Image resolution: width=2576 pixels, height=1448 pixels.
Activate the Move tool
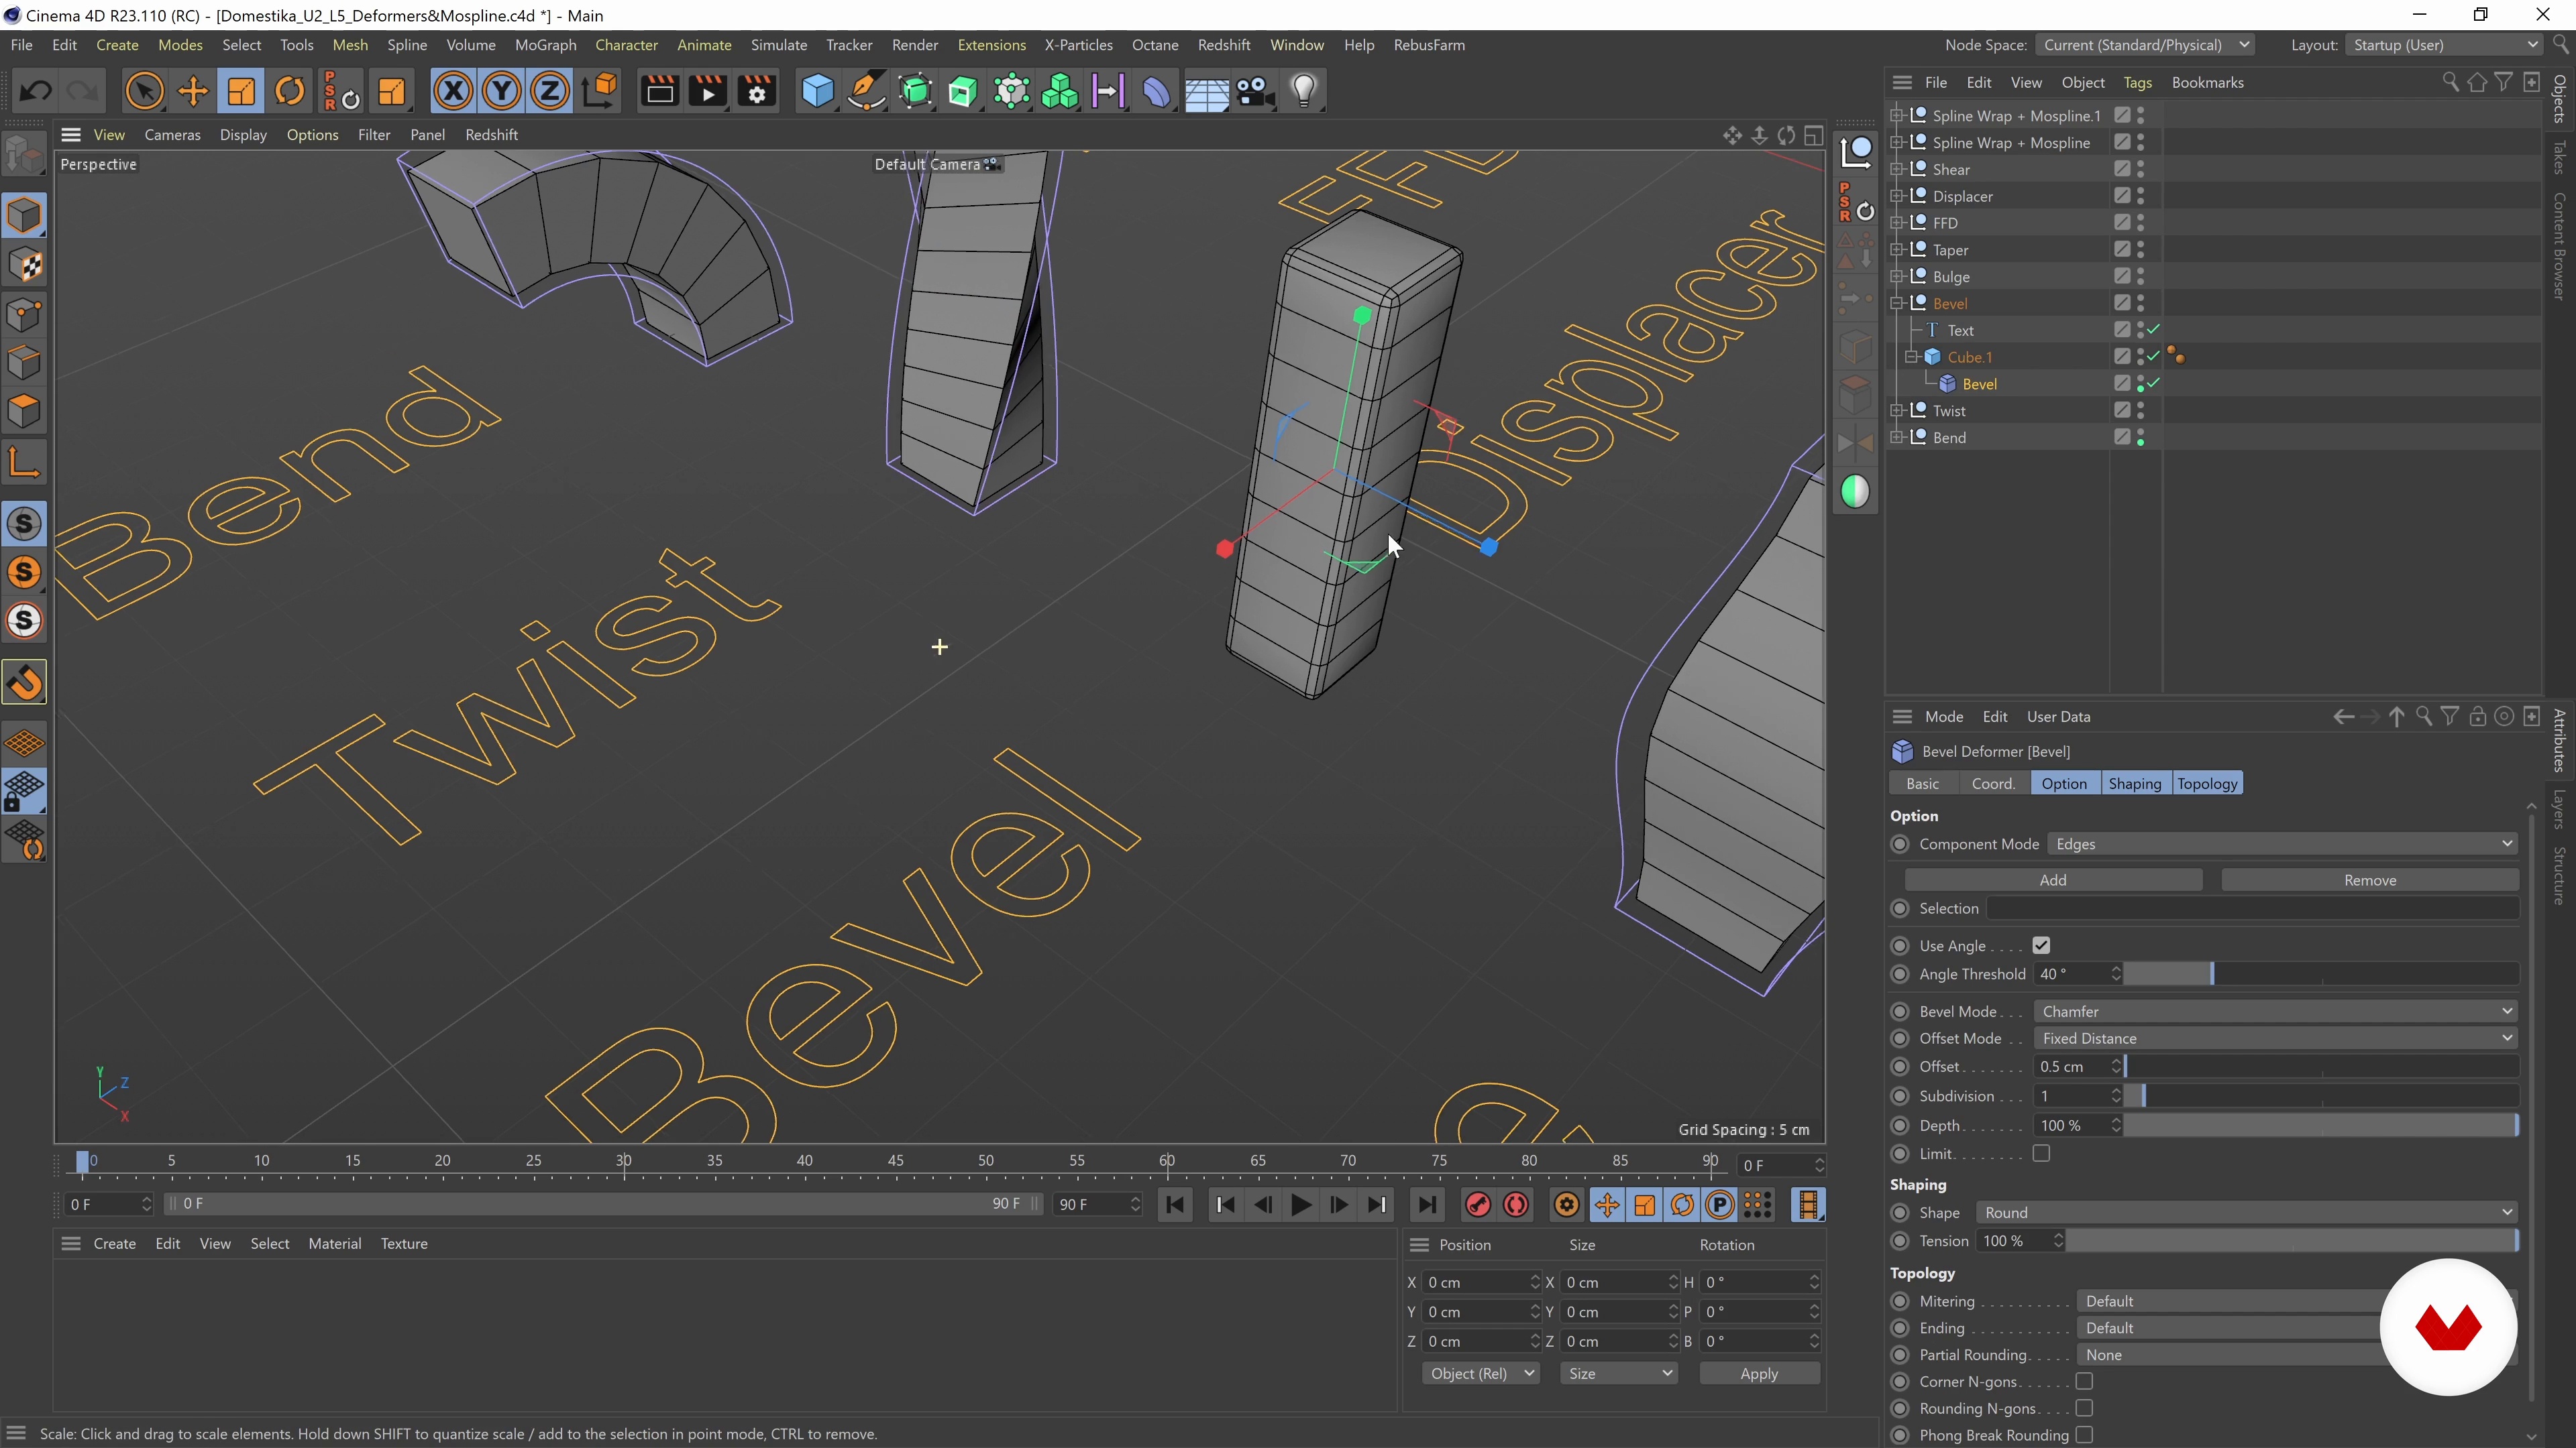[193, 92]
